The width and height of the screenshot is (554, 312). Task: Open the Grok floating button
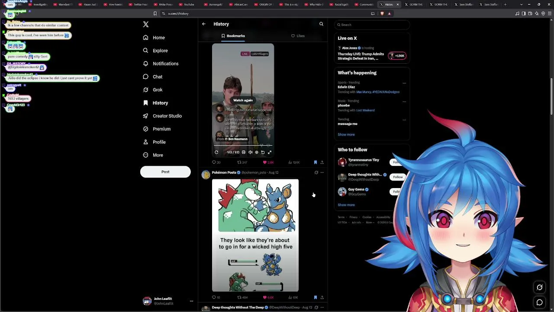pos(539,287)
